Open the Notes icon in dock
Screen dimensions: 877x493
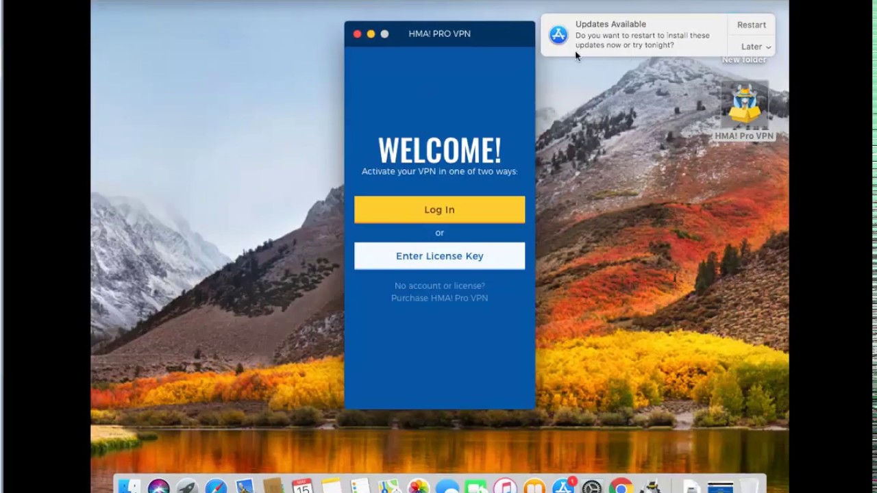click(x=332, y=485)
